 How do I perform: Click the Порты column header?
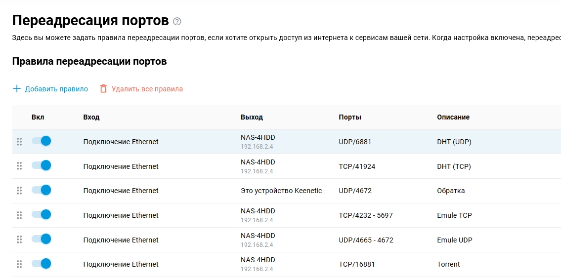tap(350, 117)
